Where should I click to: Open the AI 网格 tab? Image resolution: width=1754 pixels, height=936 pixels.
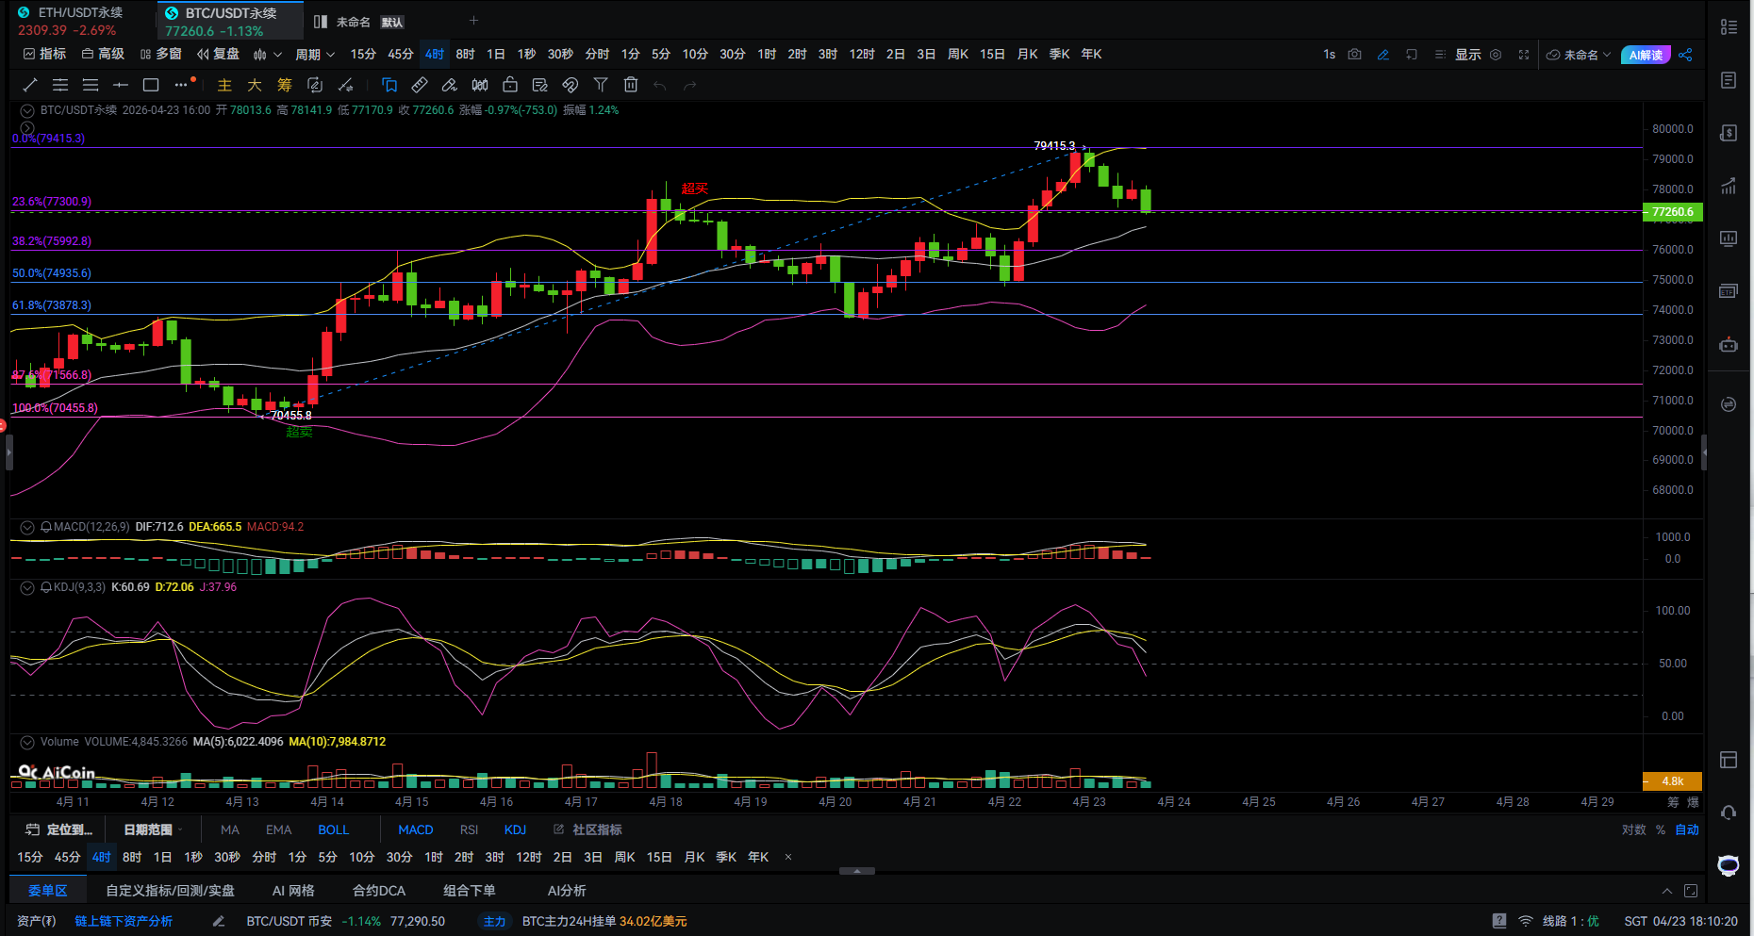[x=293, y=891]
